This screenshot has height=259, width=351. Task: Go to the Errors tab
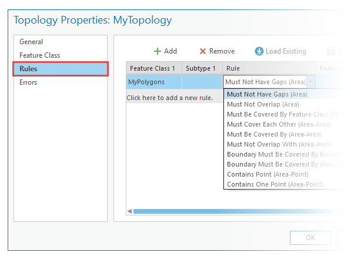pyautogui.click(x=28, y=82)
